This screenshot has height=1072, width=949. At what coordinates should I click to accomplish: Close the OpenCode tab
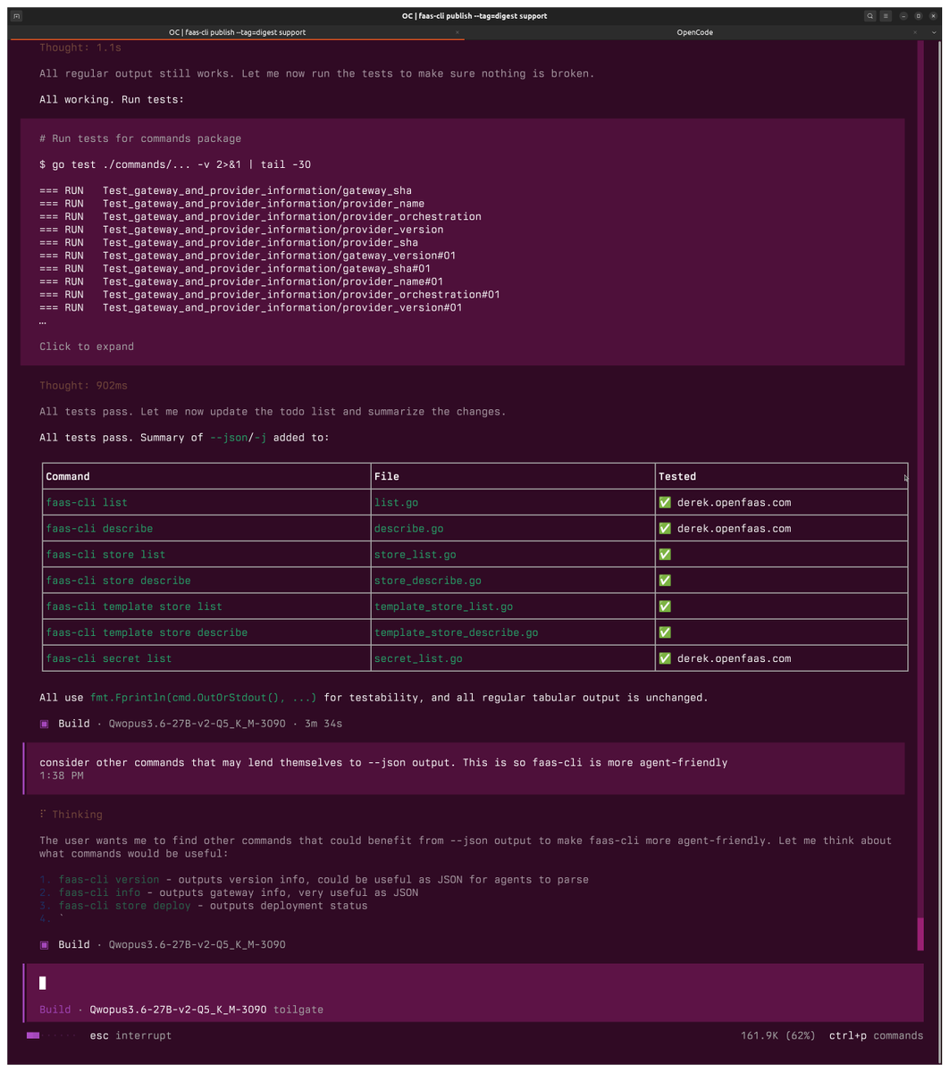click(x=915, y=32)
